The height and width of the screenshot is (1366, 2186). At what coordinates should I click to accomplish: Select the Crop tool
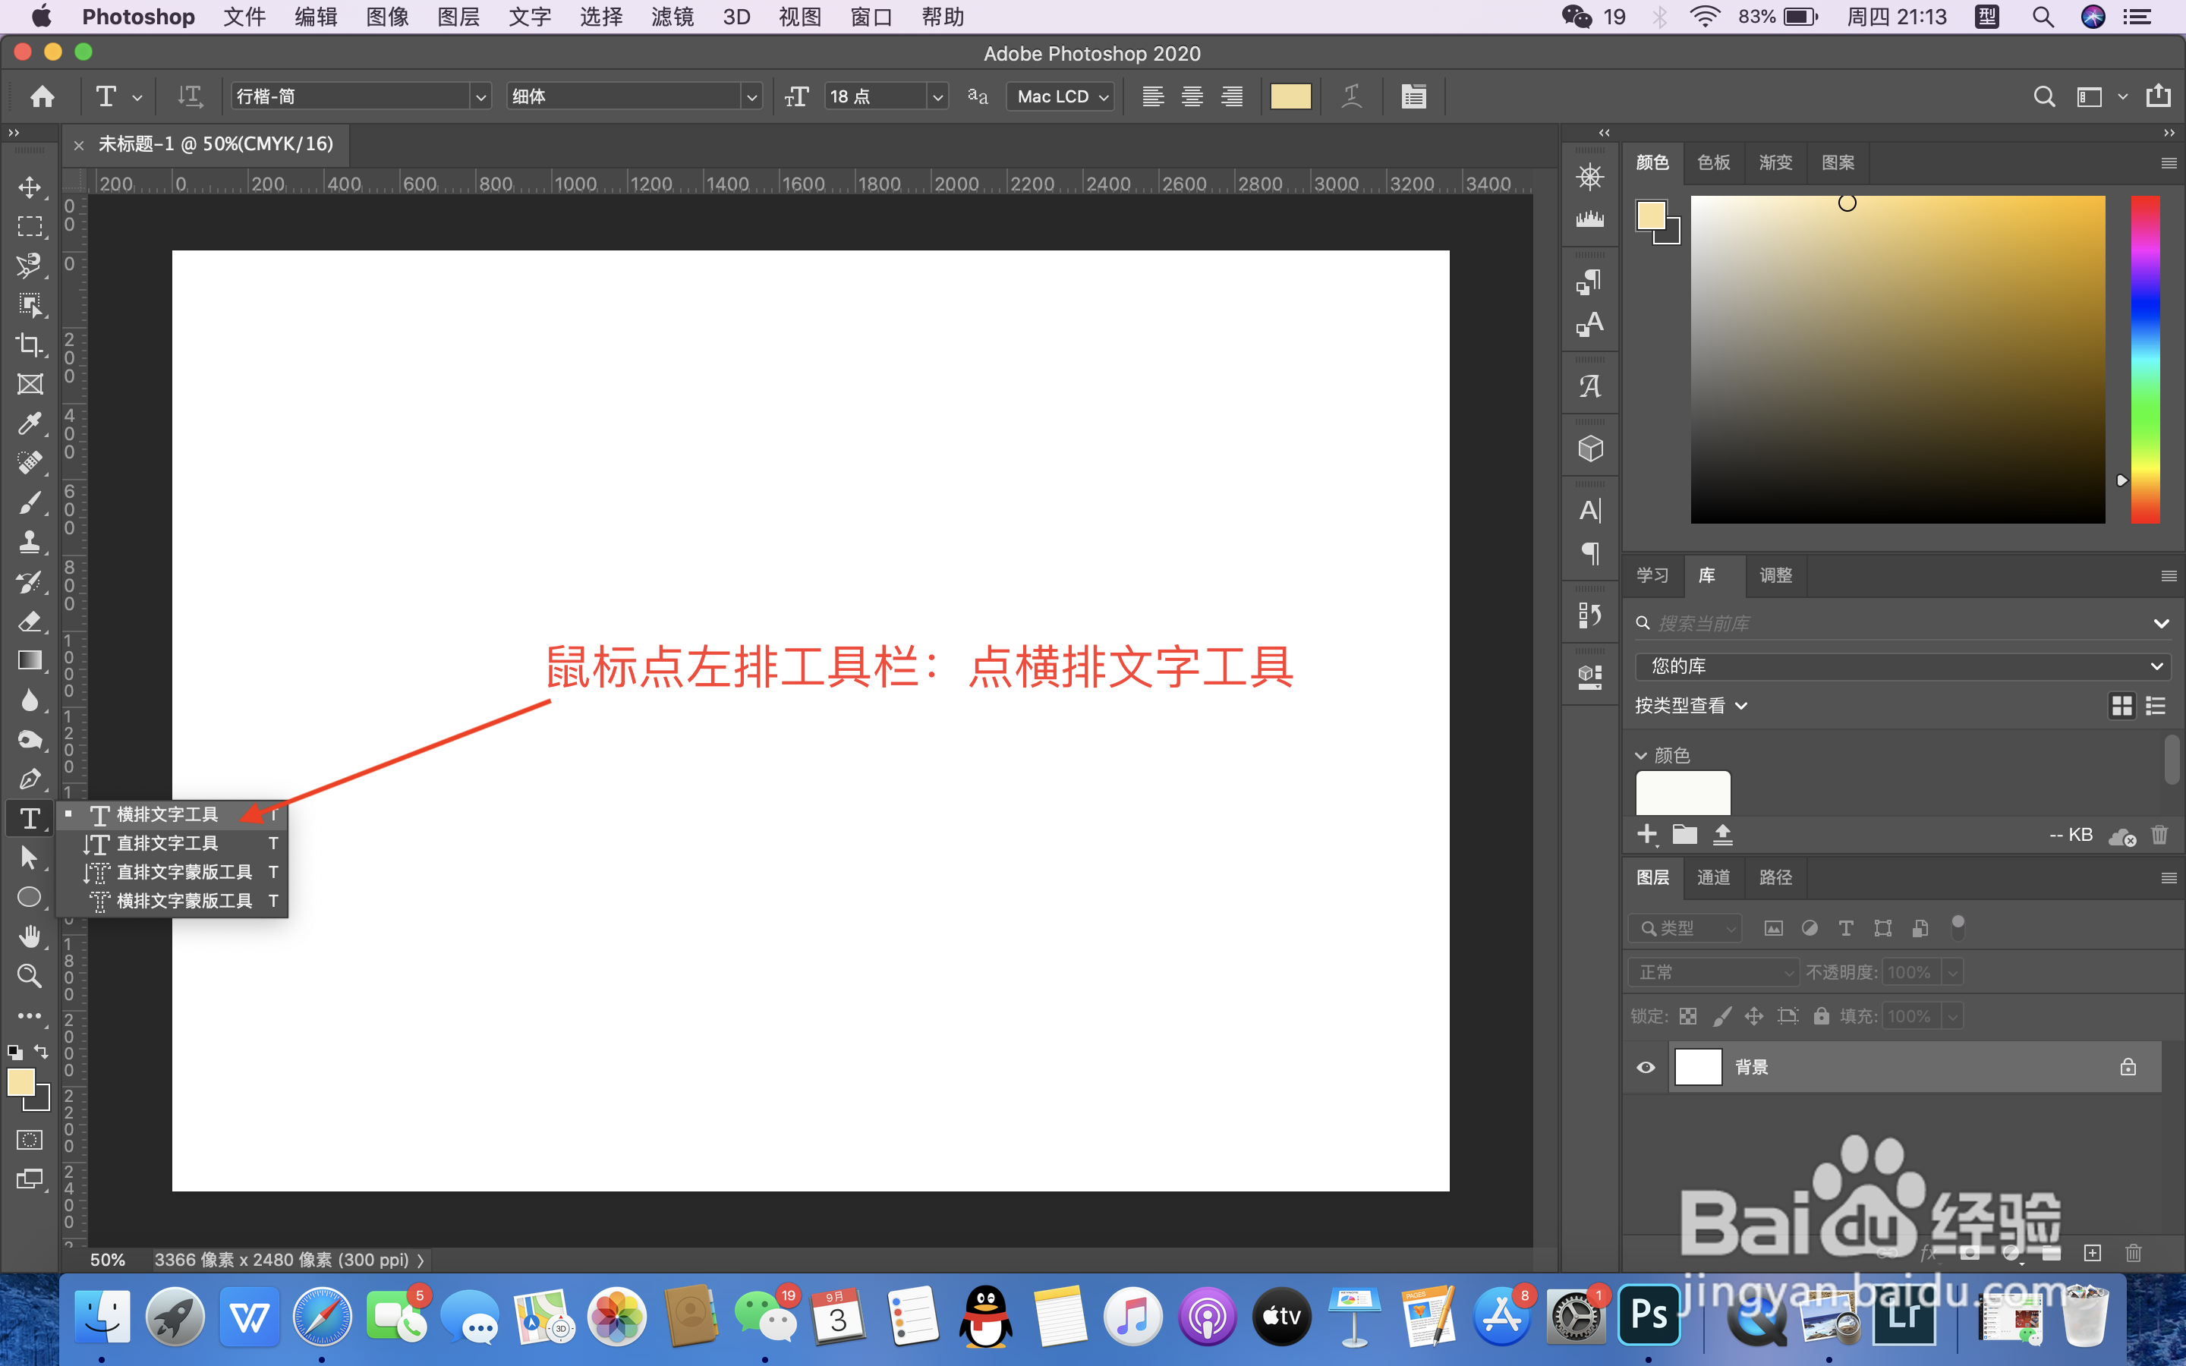pyautogui.click(x=30, y=345)
